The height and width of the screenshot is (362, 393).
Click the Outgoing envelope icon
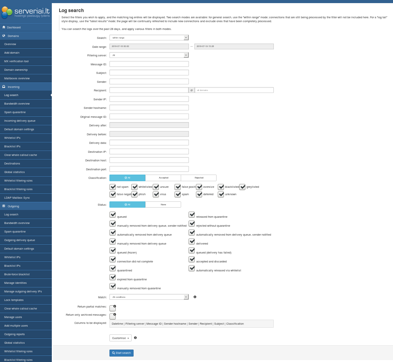pyautogui.click(x=4, y=206)
